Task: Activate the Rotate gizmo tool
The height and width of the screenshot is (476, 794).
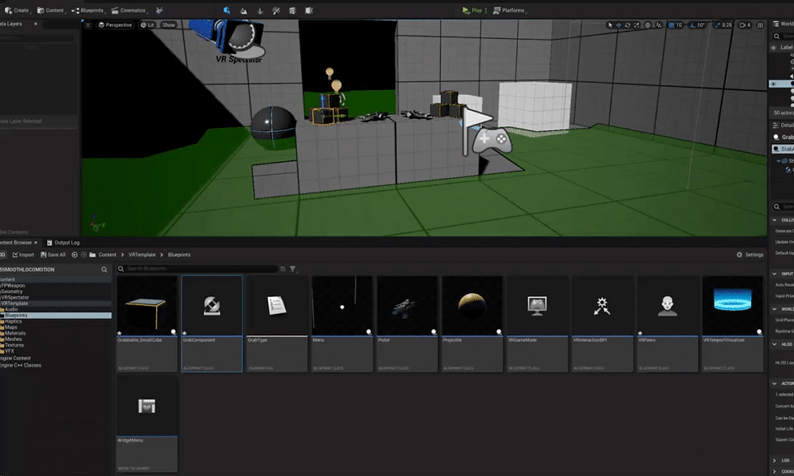Action: click(627, 25)
